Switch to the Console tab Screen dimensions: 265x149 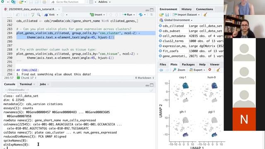pos(10,84)
